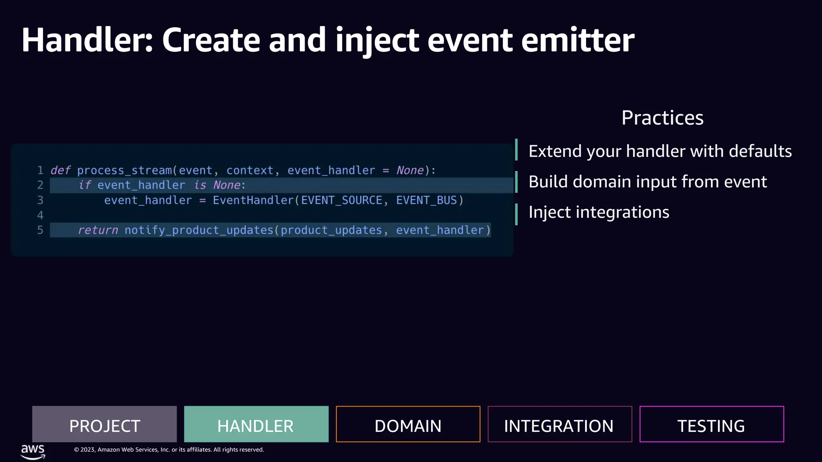Click code line 'event_handler = EventHandler(EVENT_SOURCE, EVENT_BUS)'
The image size is (822, 462).
click(x=284, y=200)
